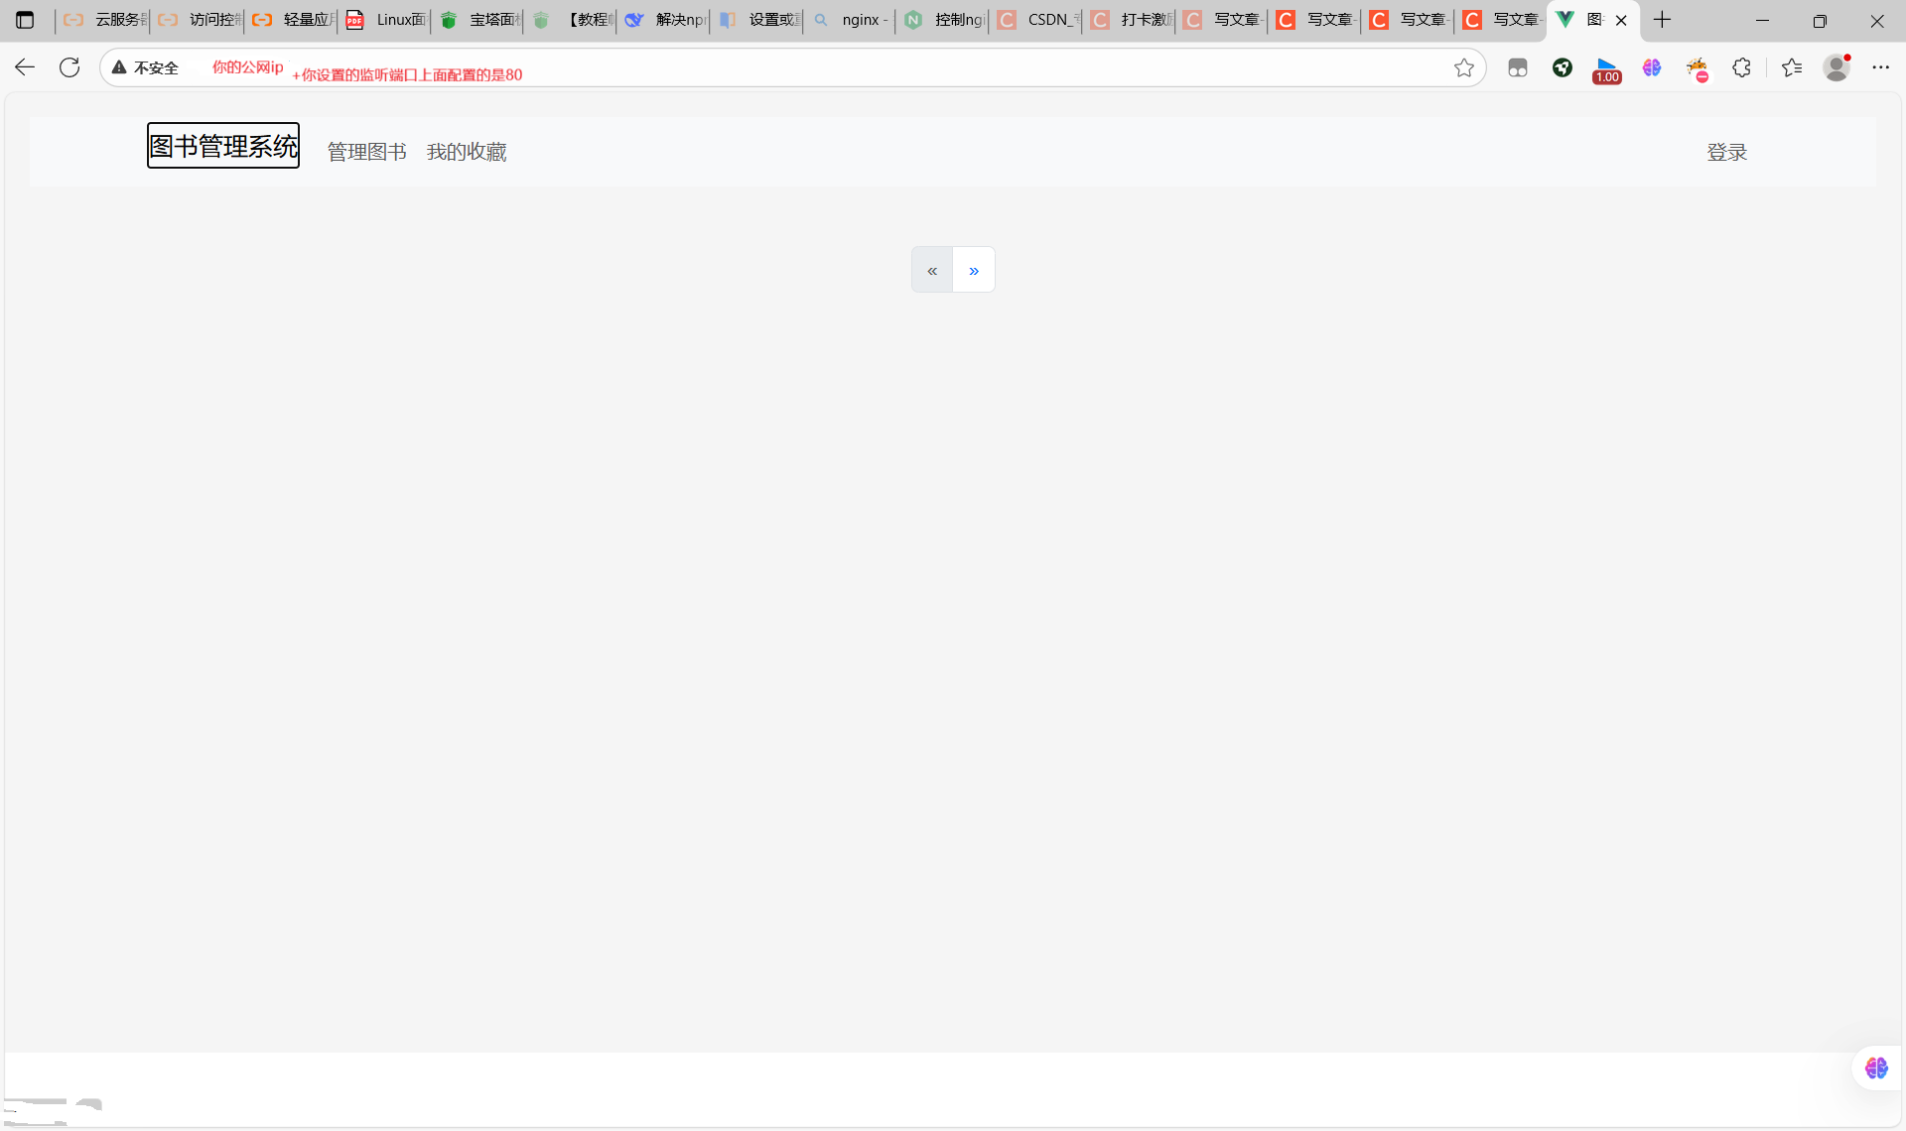The width and height of the screenshot is (1906, 1131).
Task: Click the browser back arrow
Action: click(x=25, y=67)
